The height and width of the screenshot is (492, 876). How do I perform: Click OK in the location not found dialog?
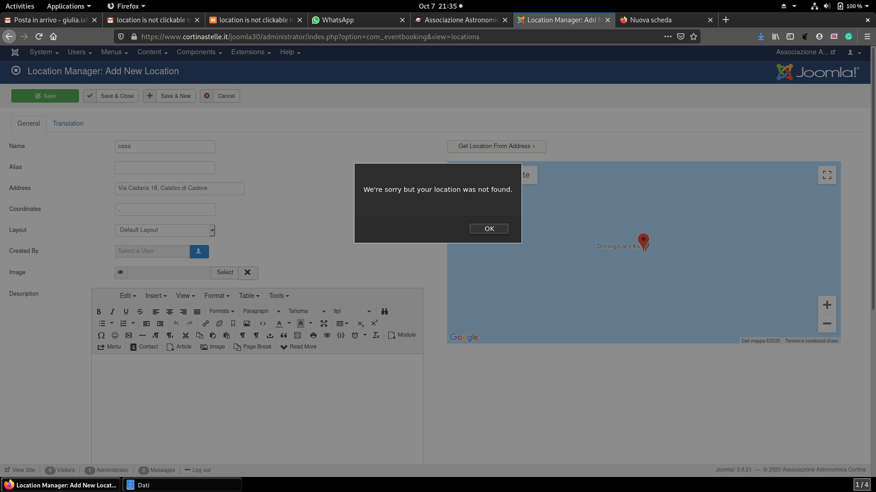pos(489,229)
